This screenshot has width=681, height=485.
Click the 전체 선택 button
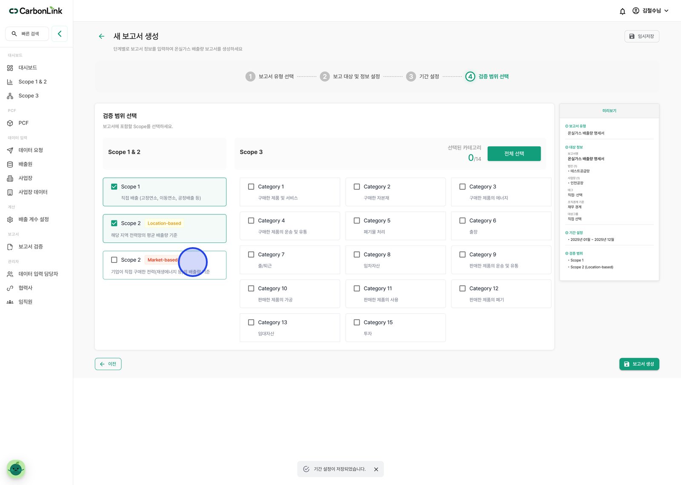click(514, 154)
